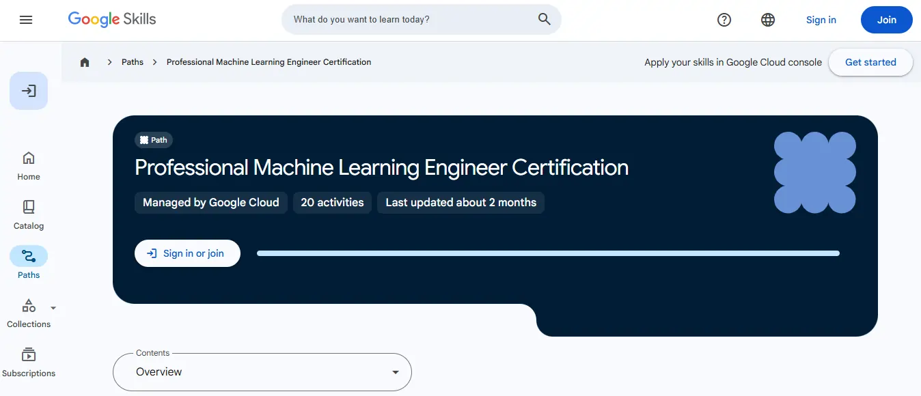Click the 20 activities tag
Screen dimensions: 921x396
[333, 203]
